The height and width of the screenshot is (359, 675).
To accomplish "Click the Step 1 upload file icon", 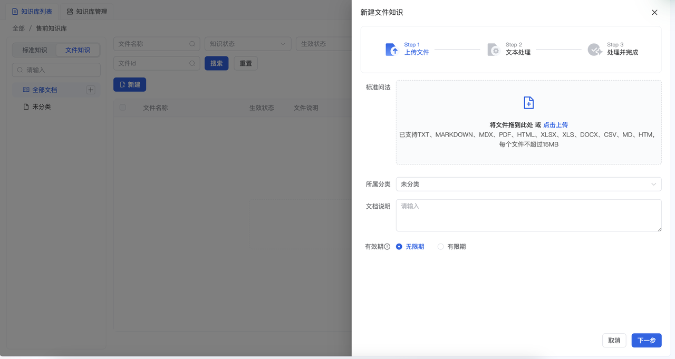I will pos(392,50).
